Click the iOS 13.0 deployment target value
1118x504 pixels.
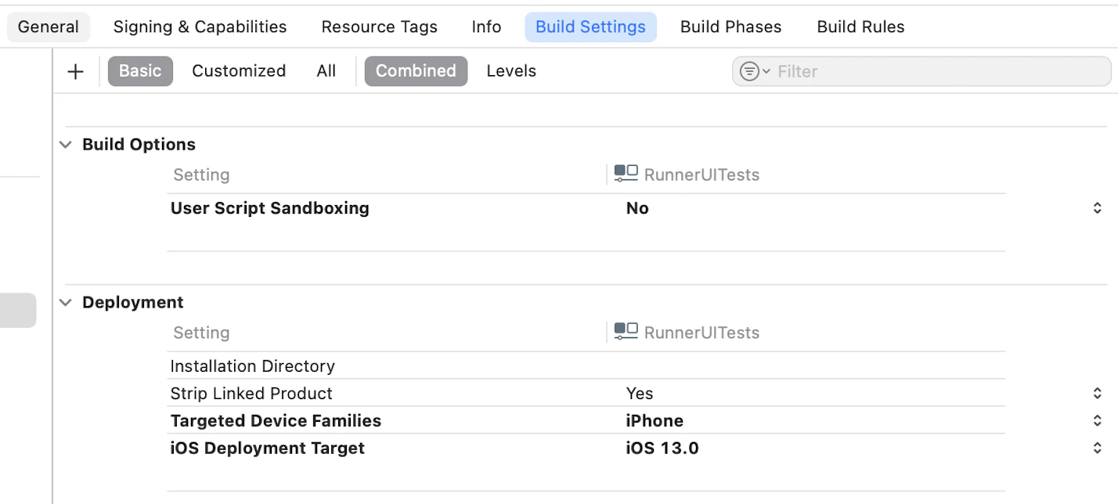(x=662, y=448)
